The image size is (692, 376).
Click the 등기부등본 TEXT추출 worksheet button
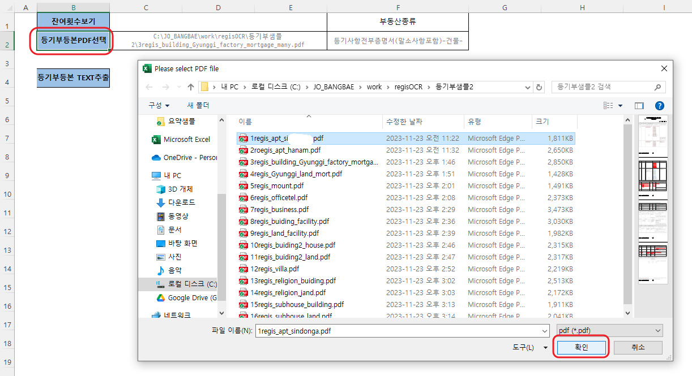click(72, 78)
